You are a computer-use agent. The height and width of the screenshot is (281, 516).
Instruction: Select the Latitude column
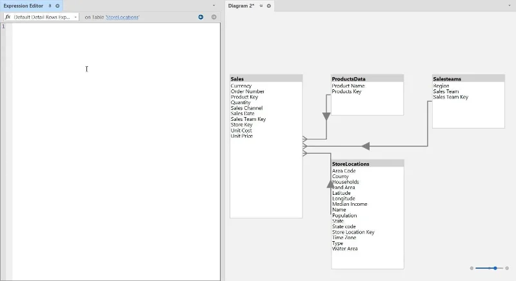coord(341,193)
